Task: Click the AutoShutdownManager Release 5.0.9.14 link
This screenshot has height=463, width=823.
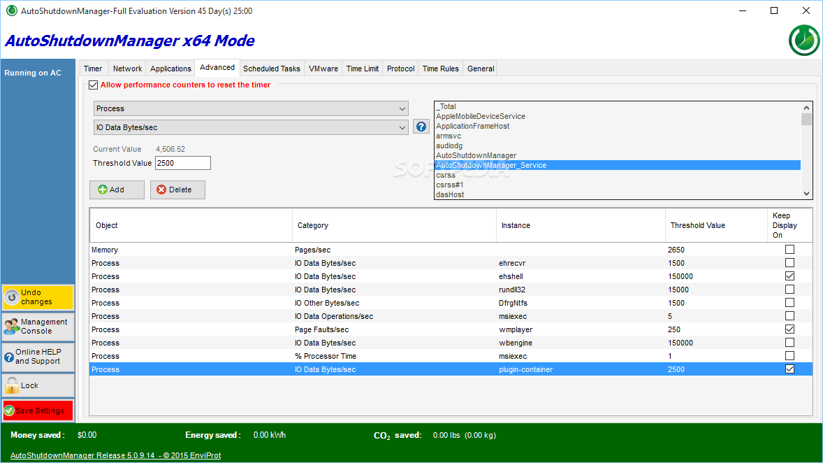Action: tap(115, 455)
